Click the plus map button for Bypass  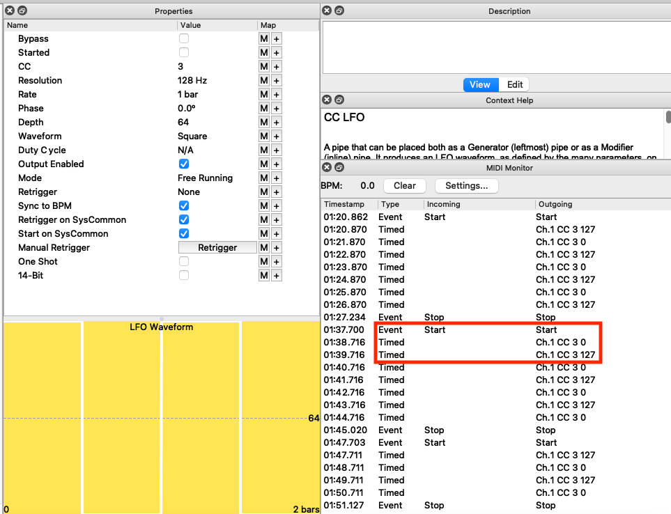pos(277,39)
